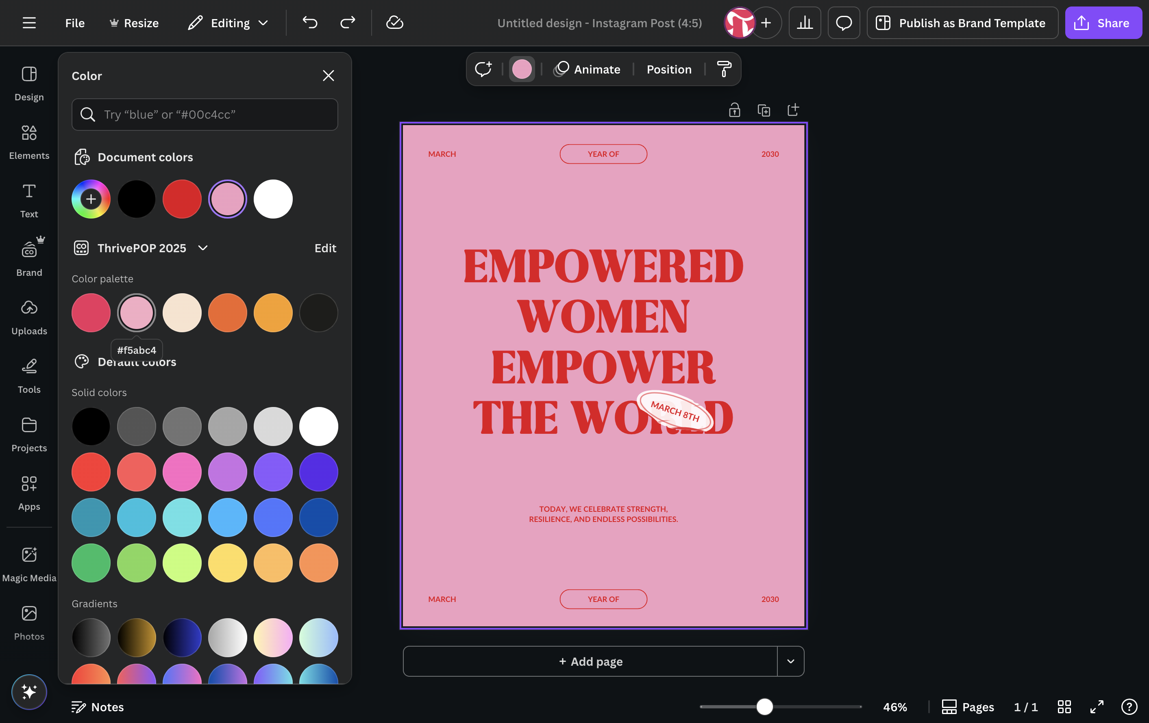
Task: Enter fullscreen presentation mode
Action: (x=1097, y=707)
